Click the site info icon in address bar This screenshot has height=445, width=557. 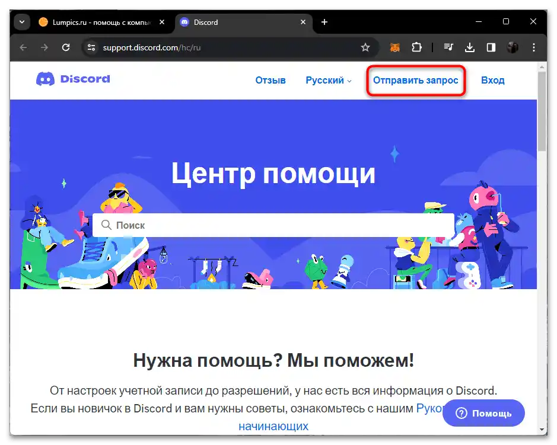pyautogui.click(x=90, y=47)
